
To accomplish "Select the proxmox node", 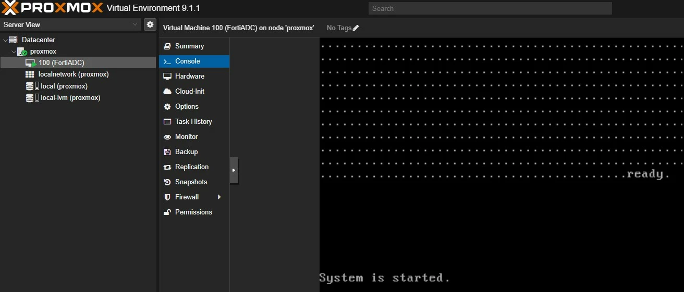I will (x=43, y=52).
